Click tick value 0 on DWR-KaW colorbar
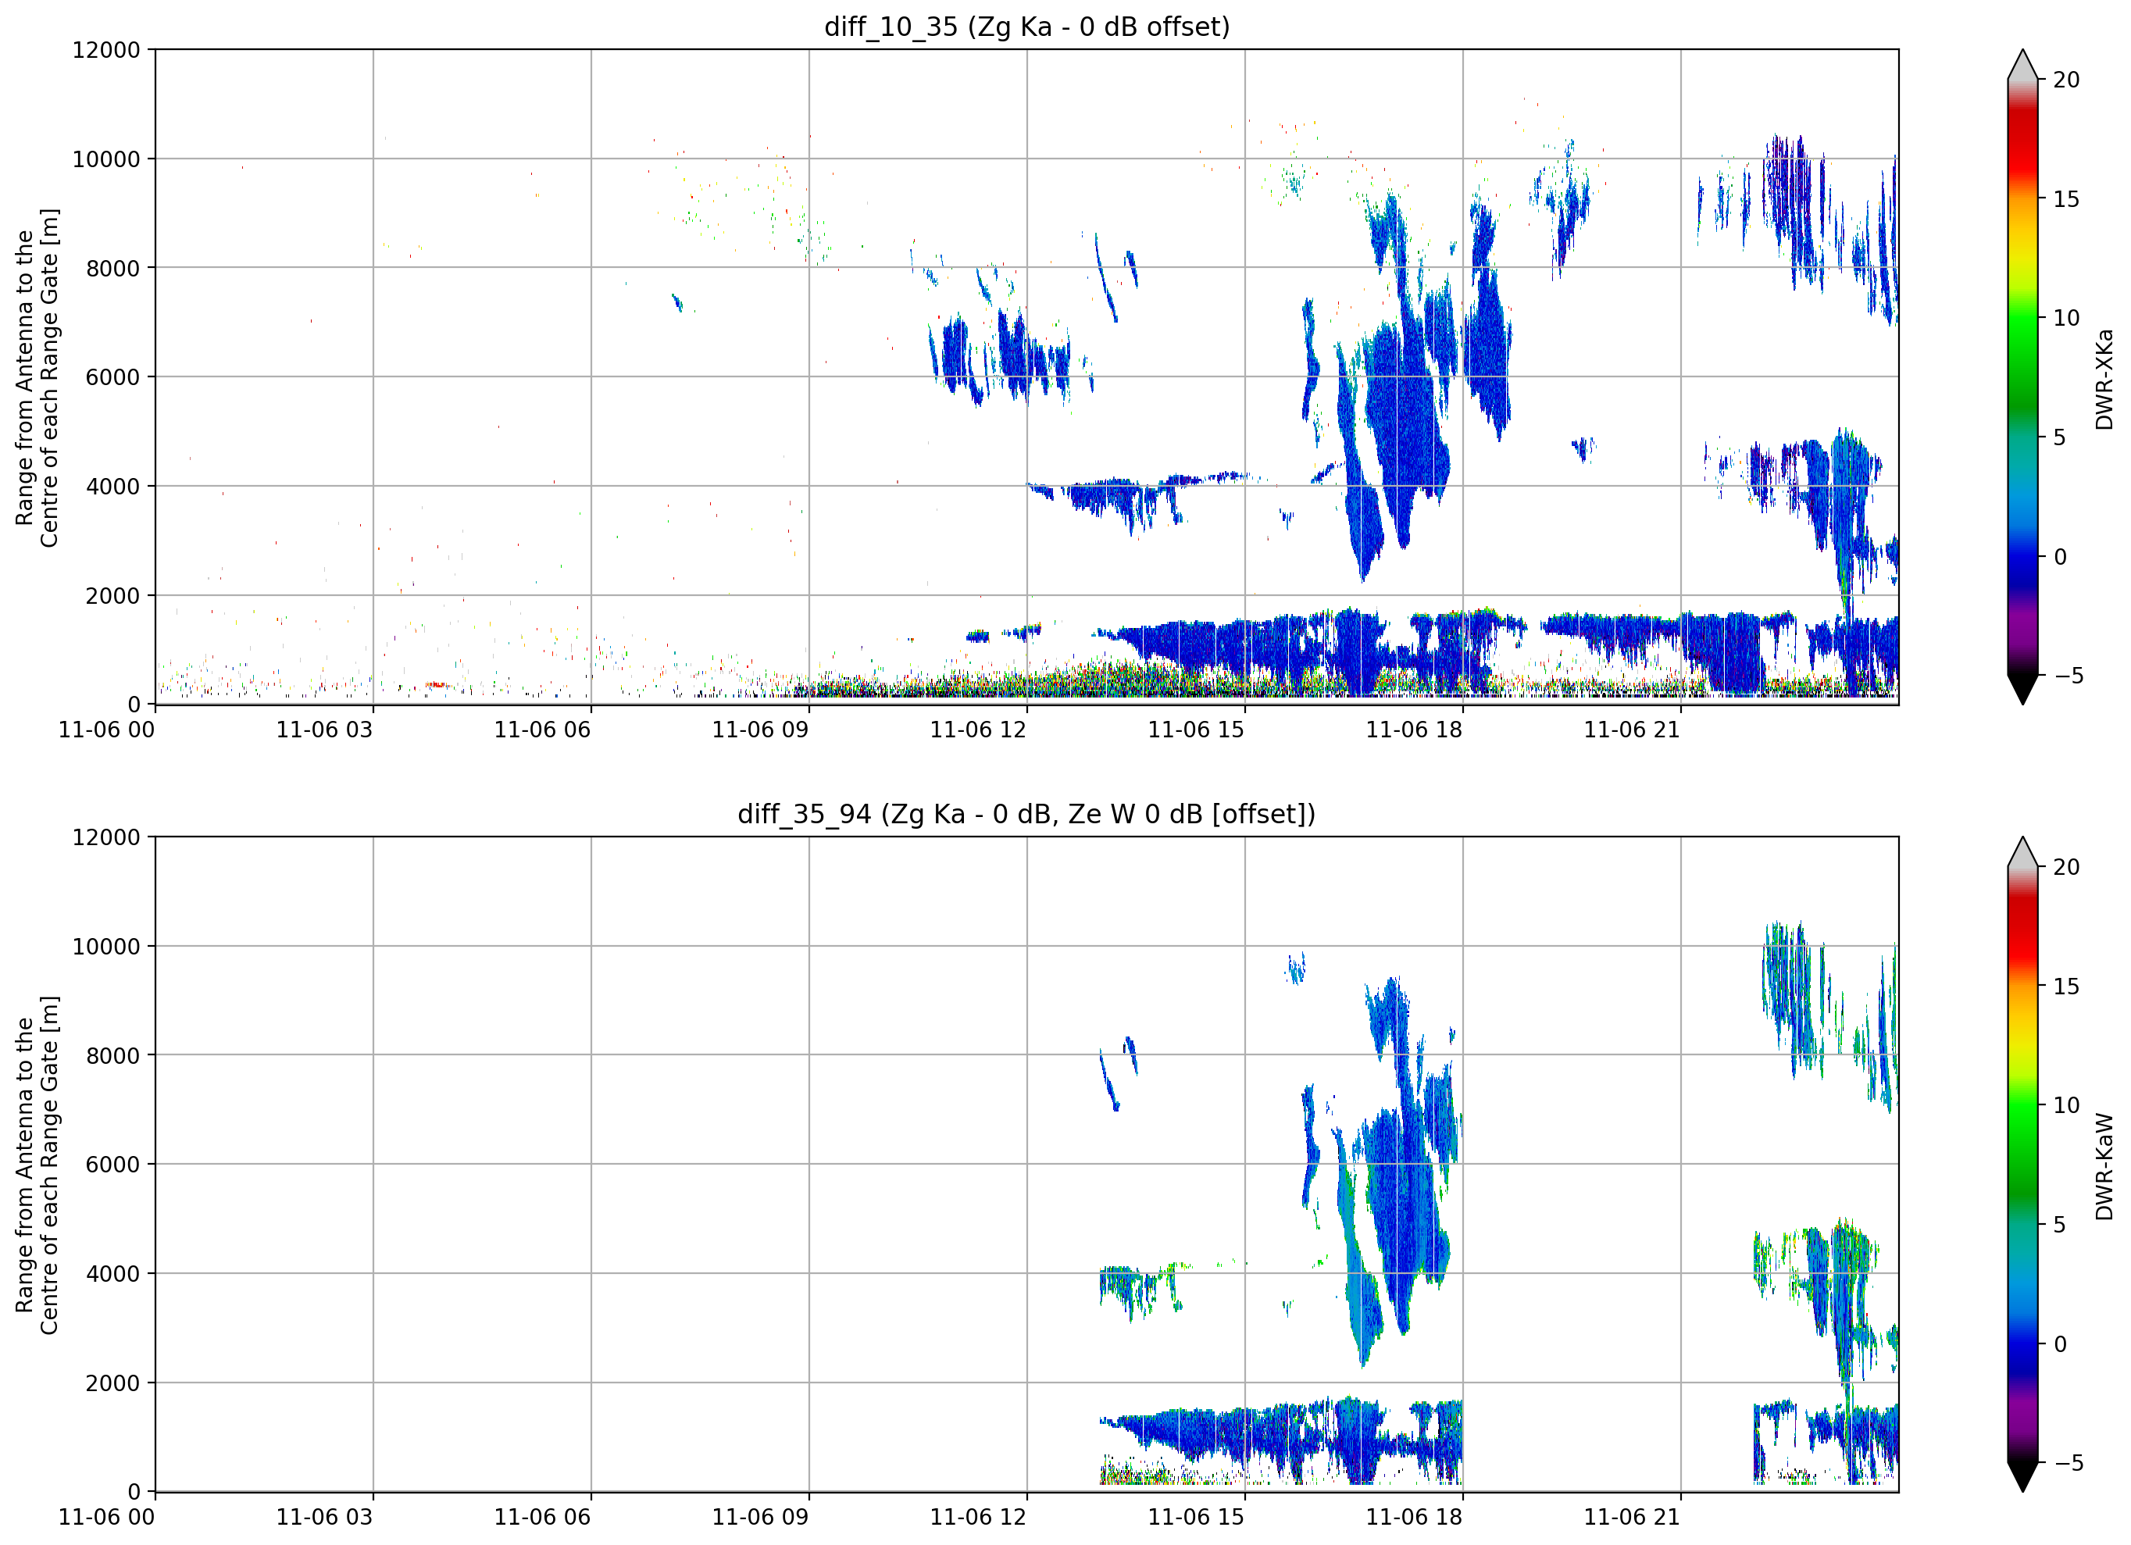The height and width of the screenshot is (1545, 2131). [2060, 1344]
